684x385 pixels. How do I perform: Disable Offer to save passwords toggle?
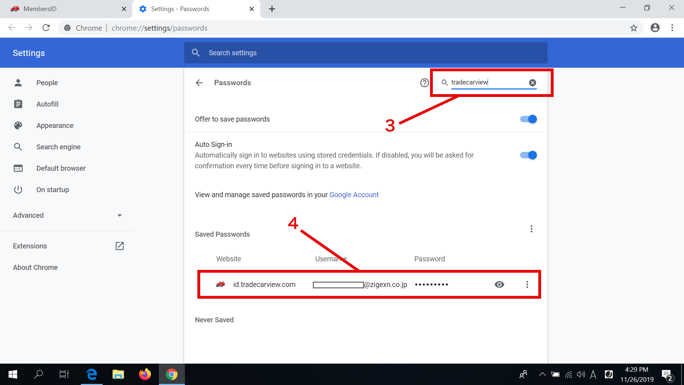[x=528, y=119]
